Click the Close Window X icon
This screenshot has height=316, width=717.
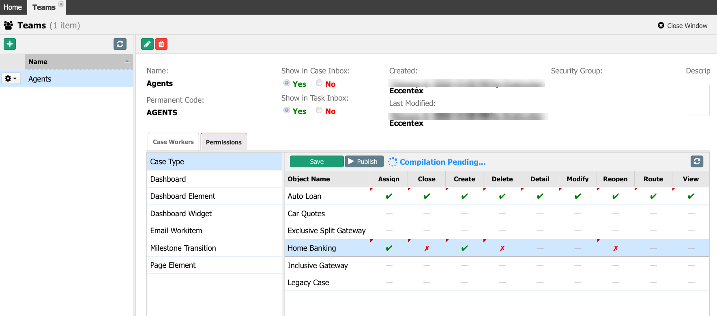coord(661,26)
